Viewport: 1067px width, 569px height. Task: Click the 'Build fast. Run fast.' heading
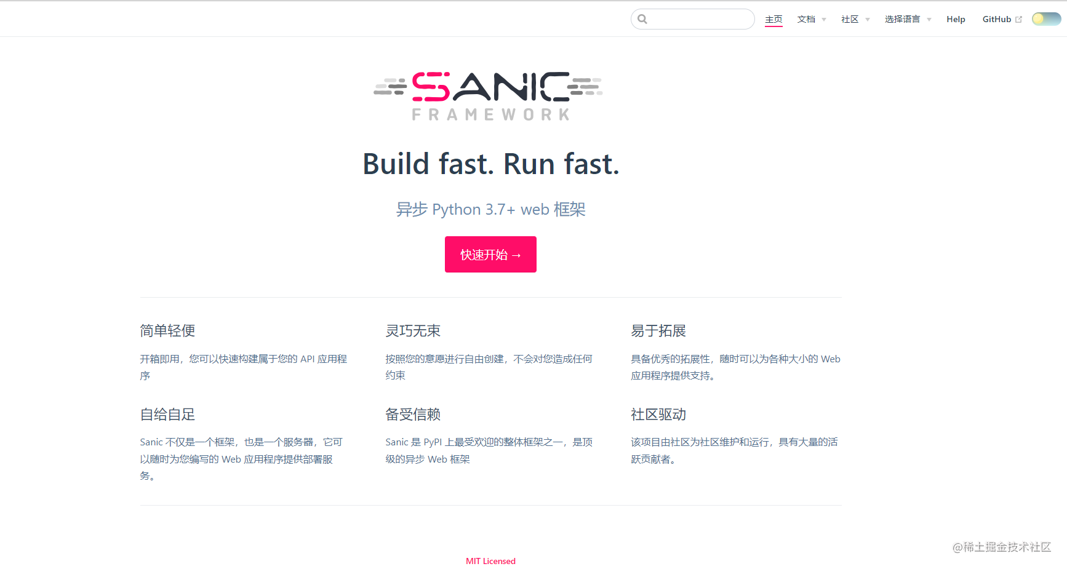[x=490, y=164]
